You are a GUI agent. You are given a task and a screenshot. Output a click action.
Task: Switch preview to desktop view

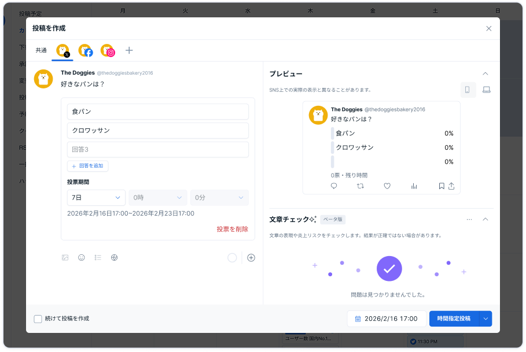tap(487, 90)
